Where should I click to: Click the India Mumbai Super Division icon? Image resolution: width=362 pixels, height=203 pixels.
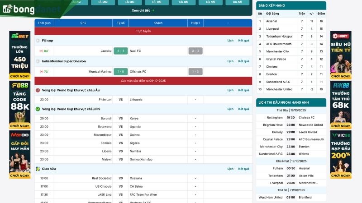point(38,61)
